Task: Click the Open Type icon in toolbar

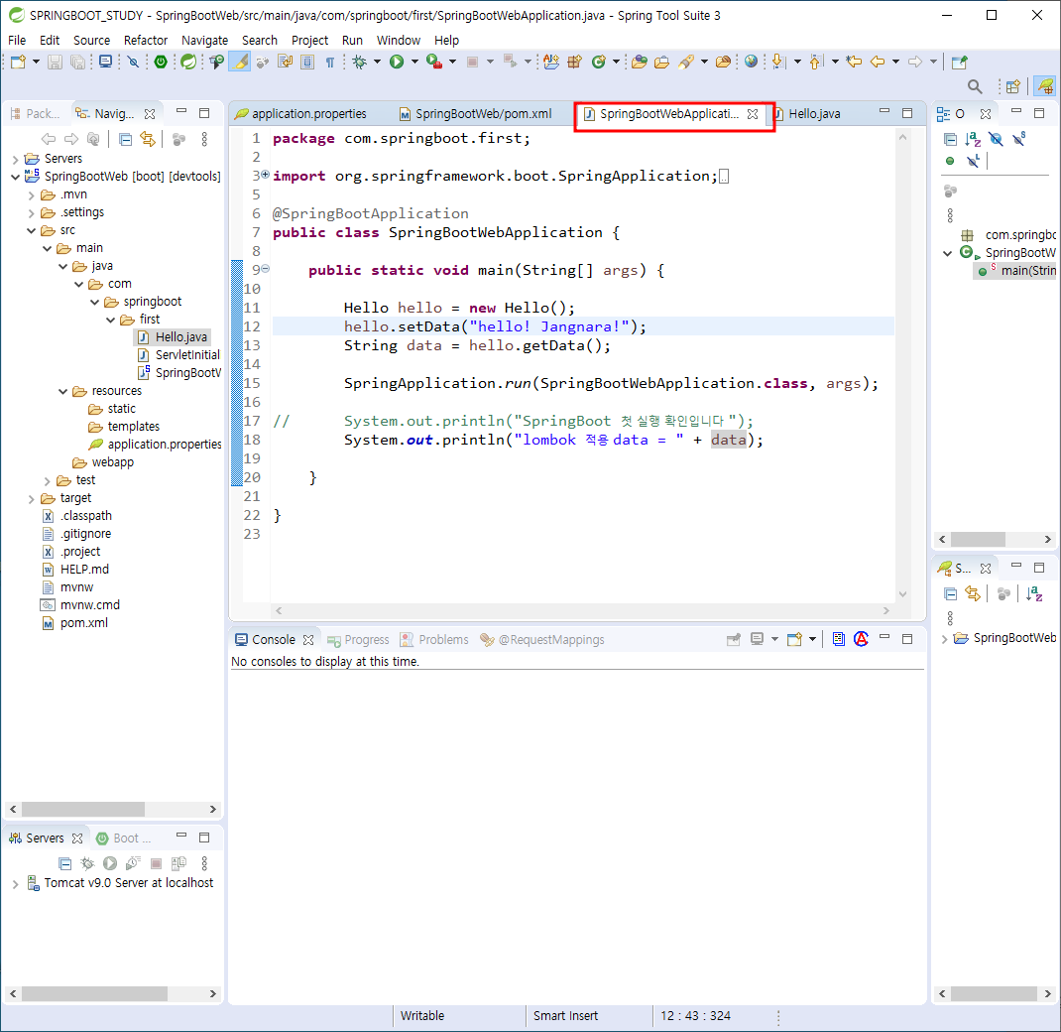Action: pyautogui.click(x=639, y=63)
